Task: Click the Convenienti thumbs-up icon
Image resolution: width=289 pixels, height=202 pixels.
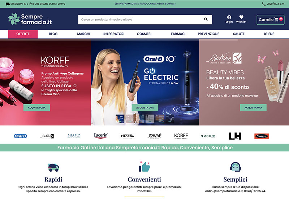Action: pos(144,166)
